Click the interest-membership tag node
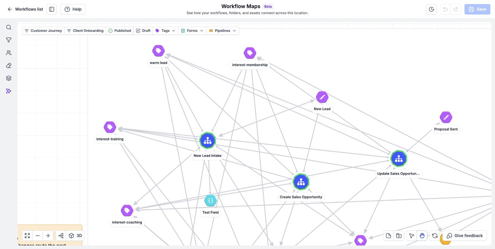Image resolution: width=495 pixels, height=249 pixels. [250, 53]
